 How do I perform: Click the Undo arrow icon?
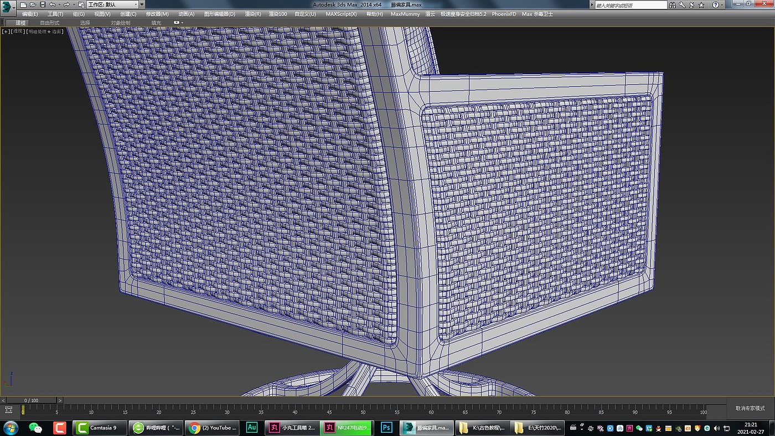51,4
